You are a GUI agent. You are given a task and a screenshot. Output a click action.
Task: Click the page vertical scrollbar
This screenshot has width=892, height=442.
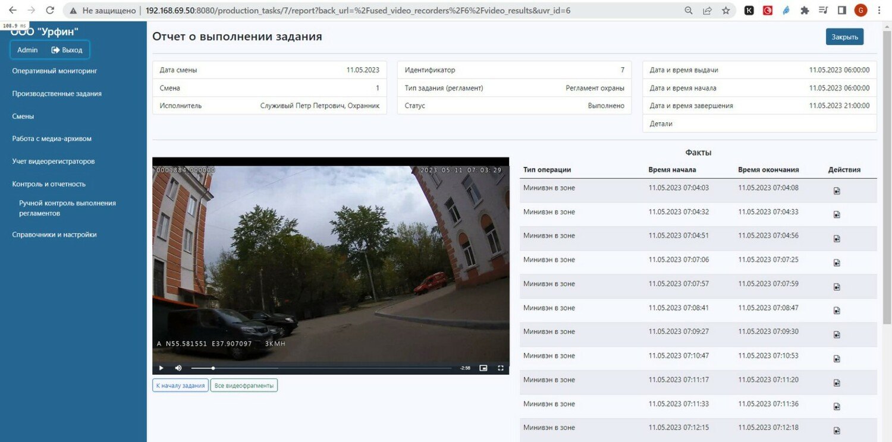point(887,178)
